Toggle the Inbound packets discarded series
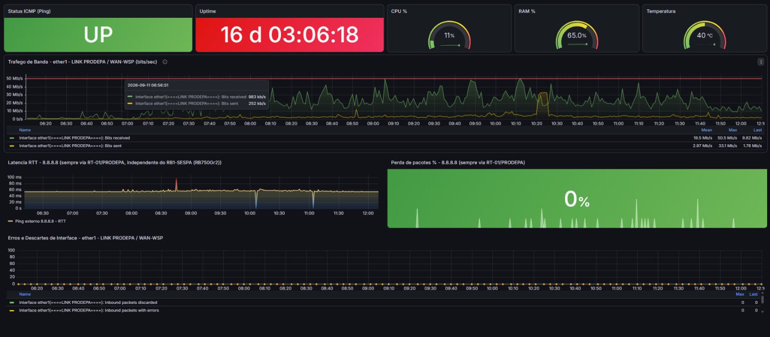Viewport: 770px width, 337px height. click(88, 302)
